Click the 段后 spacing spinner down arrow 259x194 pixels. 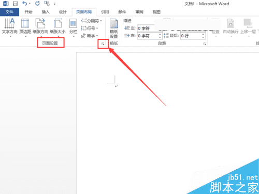(203, 37)
